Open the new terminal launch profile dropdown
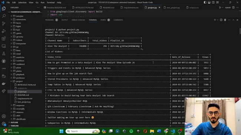 point(217,20)
